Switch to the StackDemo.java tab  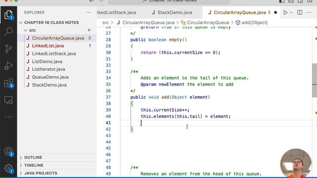click(174, 12)
